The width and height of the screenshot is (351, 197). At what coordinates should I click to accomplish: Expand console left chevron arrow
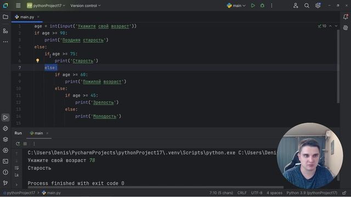[16, 185]
